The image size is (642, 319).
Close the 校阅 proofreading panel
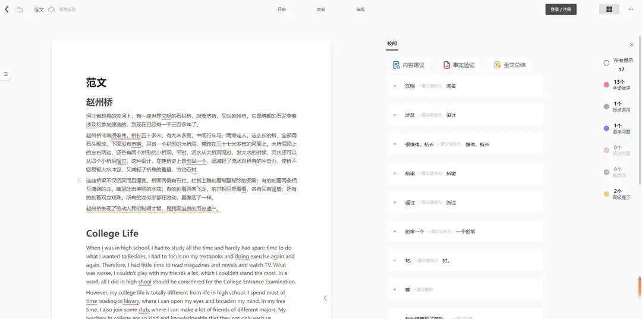tap(631, 45)
